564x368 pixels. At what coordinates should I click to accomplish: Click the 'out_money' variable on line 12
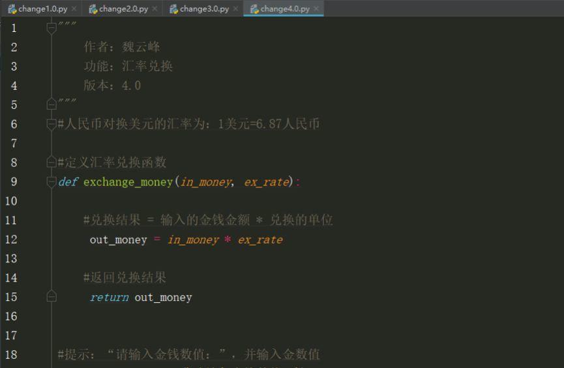click(118, 240)
